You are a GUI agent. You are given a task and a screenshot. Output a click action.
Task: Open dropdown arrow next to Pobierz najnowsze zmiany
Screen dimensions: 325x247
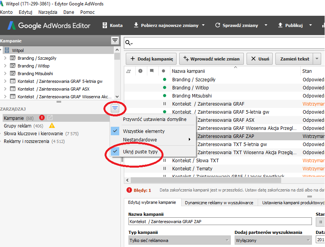coord(203,25)
